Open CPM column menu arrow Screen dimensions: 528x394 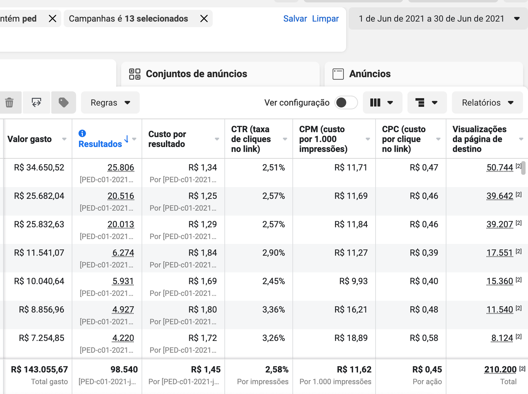pos(368,139)
